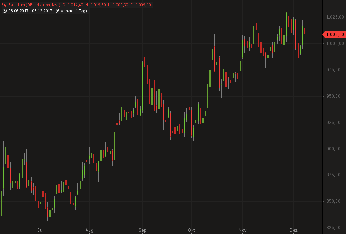Click the (6 Monate, 1 Tag) period label
The height and width of the screenshot is (234, 346).
71,11
